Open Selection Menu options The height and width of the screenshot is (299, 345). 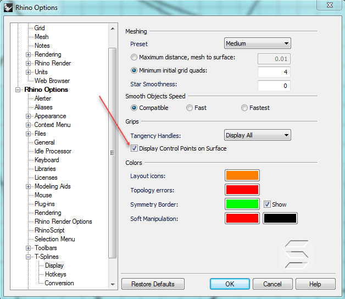(x=55, y=239)
